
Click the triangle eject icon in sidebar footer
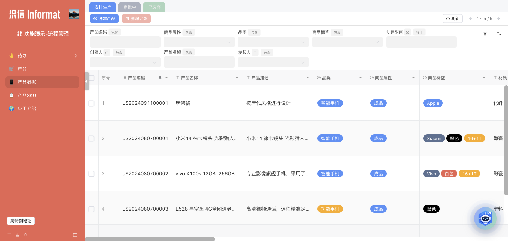click(x=17, y=235)
